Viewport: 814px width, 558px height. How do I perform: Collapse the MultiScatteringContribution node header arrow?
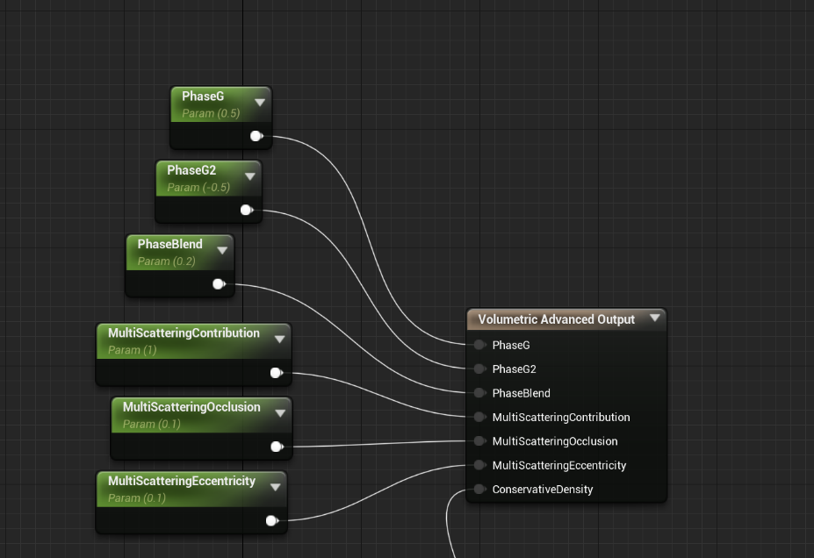tap(279, 338)
